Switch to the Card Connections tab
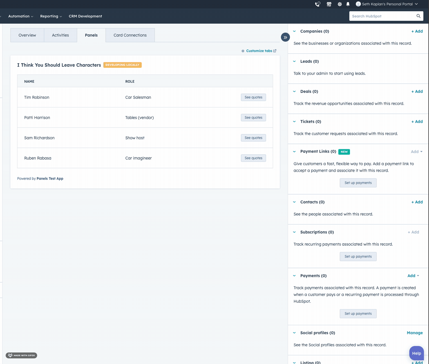The height and width of the screenshot is (364, 429). tap(130, 35)
